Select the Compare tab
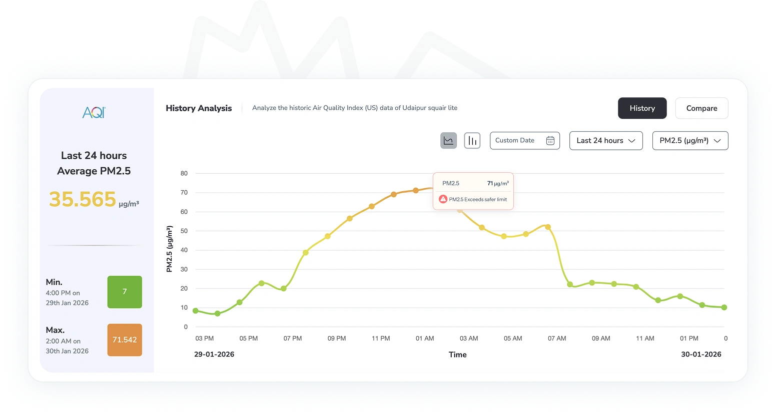776x413 pixels. [x=701, y=108]
